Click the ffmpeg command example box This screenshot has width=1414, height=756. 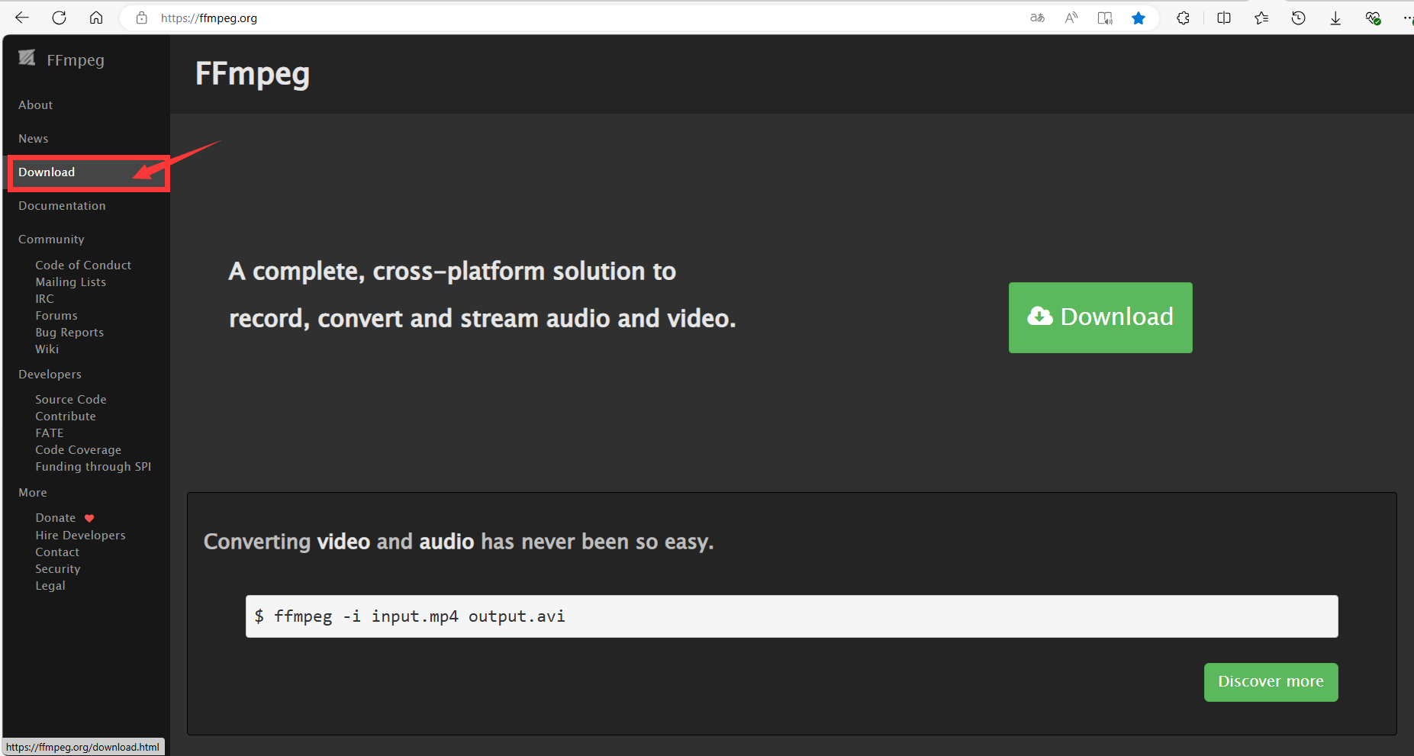coord(791,616)
